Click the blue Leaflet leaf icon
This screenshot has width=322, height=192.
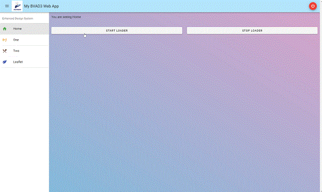click(x=5, y=62)
